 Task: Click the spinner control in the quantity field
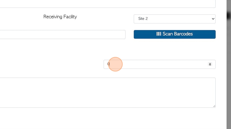click(x=210, y=64)
